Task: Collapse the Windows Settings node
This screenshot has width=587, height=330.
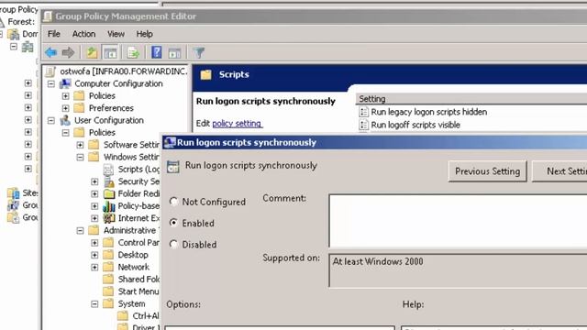Action: point(80,157)
